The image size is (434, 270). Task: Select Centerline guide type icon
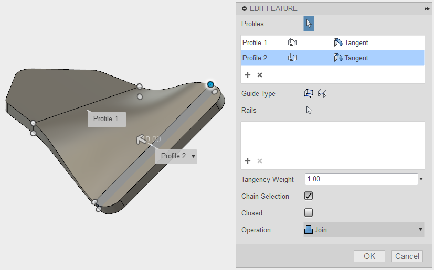(x=322, y=93)
